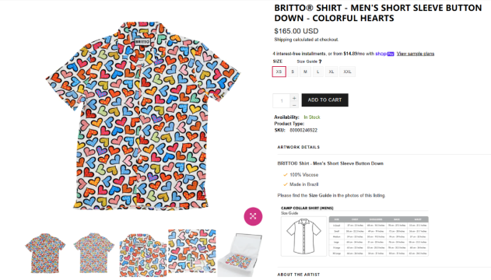Select size S
The width and height of the screenshot is (491, 280).
tap(293, 72)
